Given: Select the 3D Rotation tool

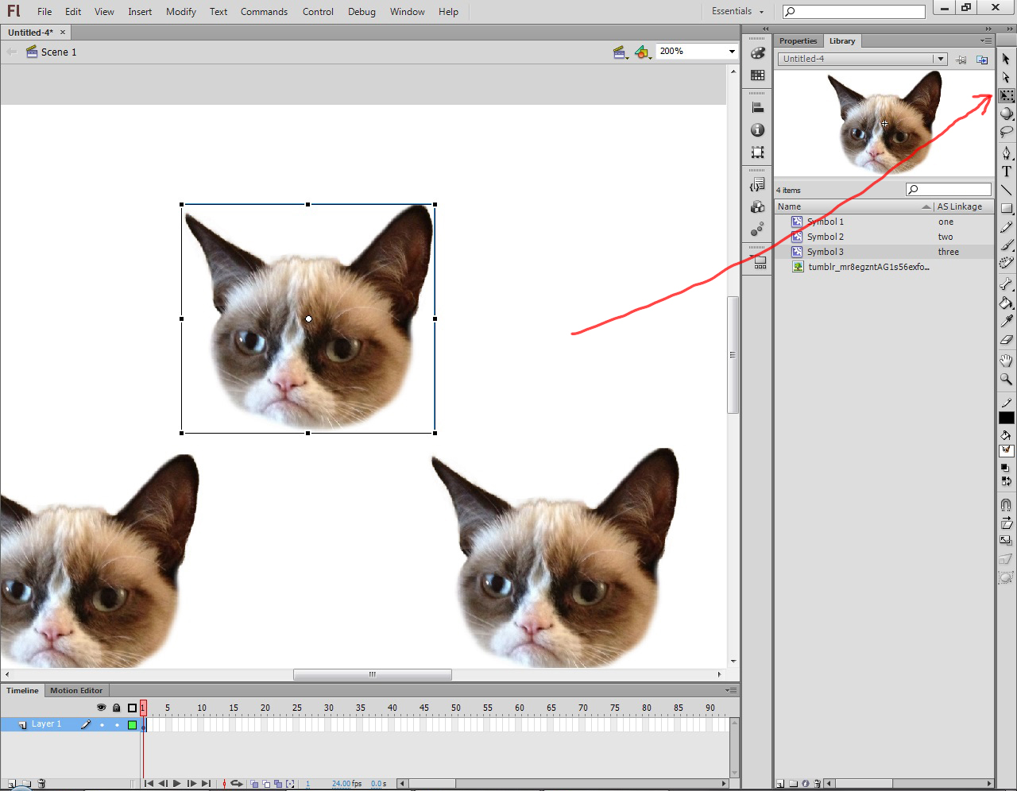Looking at the screenshot, I should pyautogui.click(x=1007, y=114).
